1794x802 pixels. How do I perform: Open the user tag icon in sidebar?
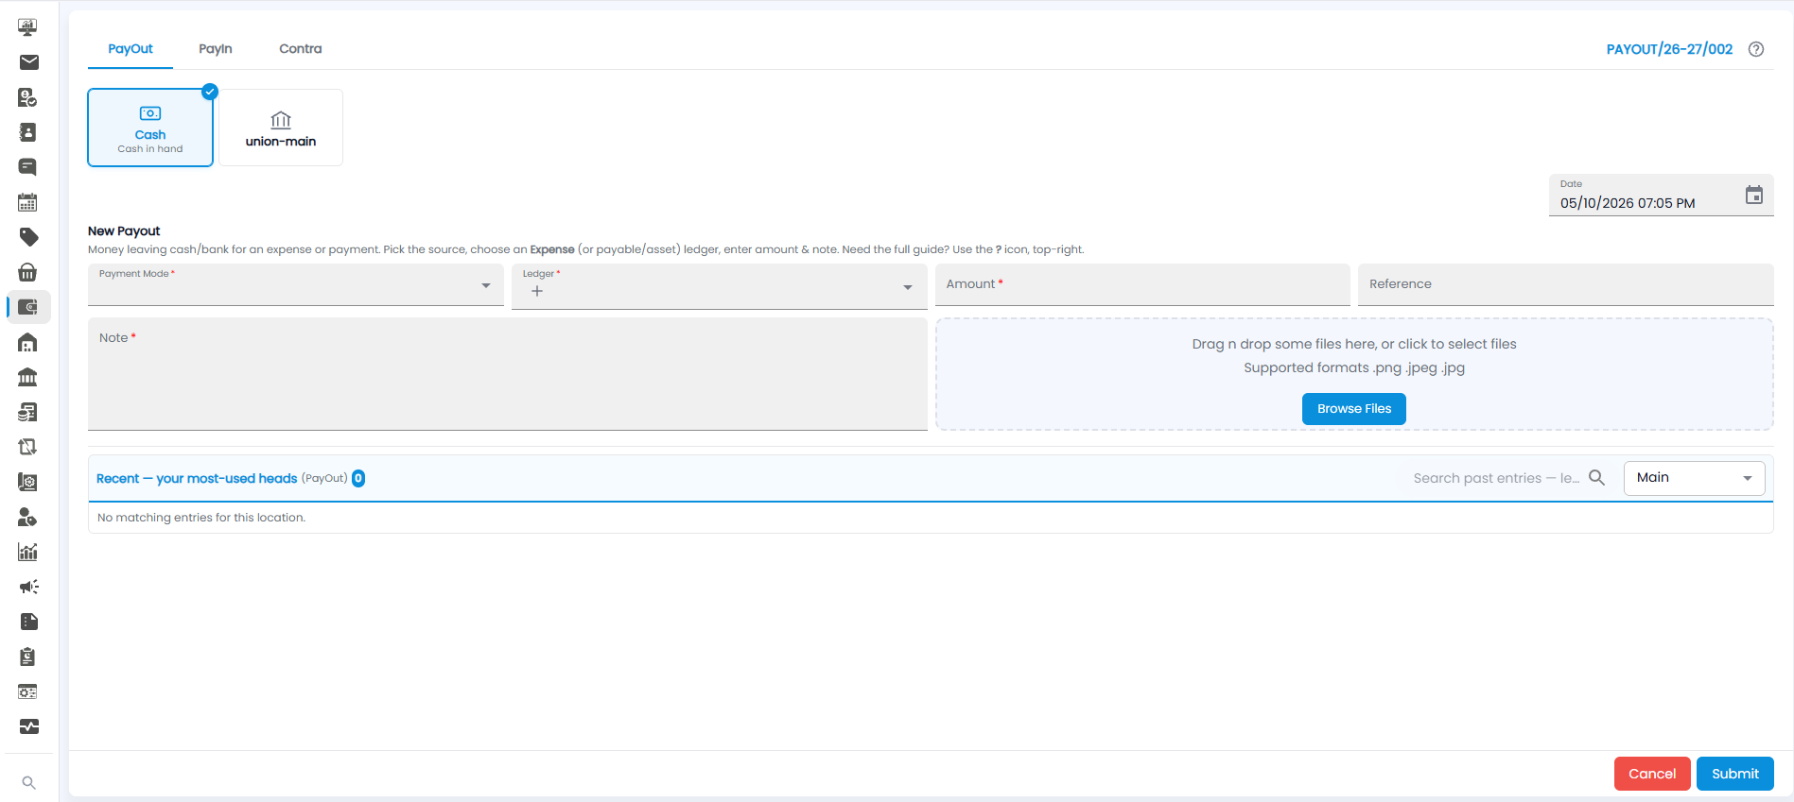(x=28, y=517)
